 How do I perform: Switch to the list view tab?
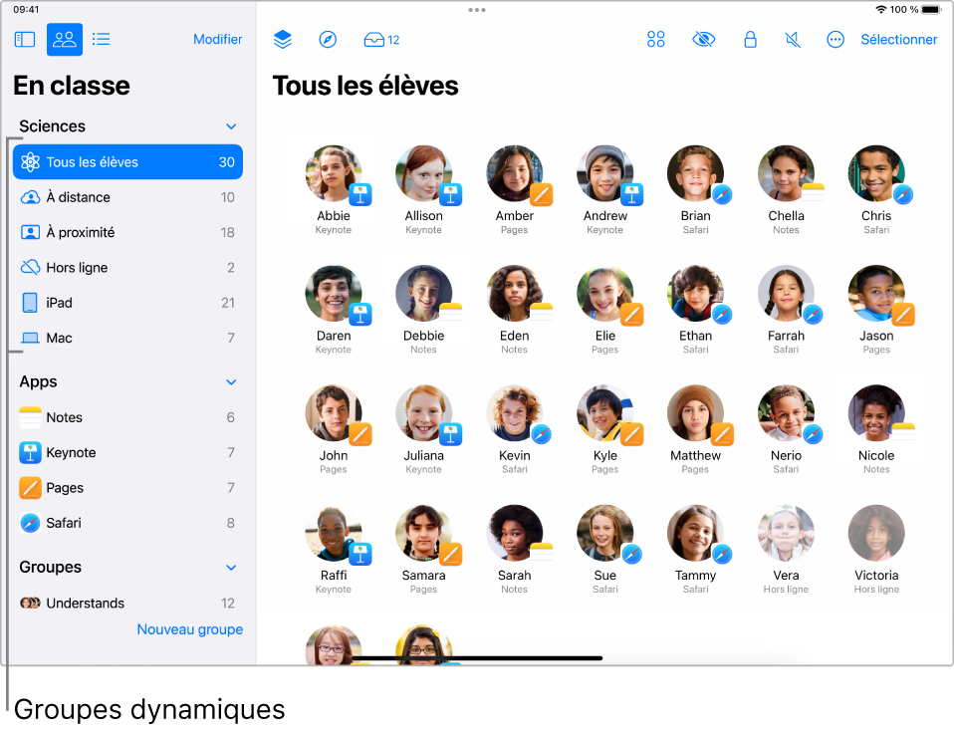pos(101,40)
